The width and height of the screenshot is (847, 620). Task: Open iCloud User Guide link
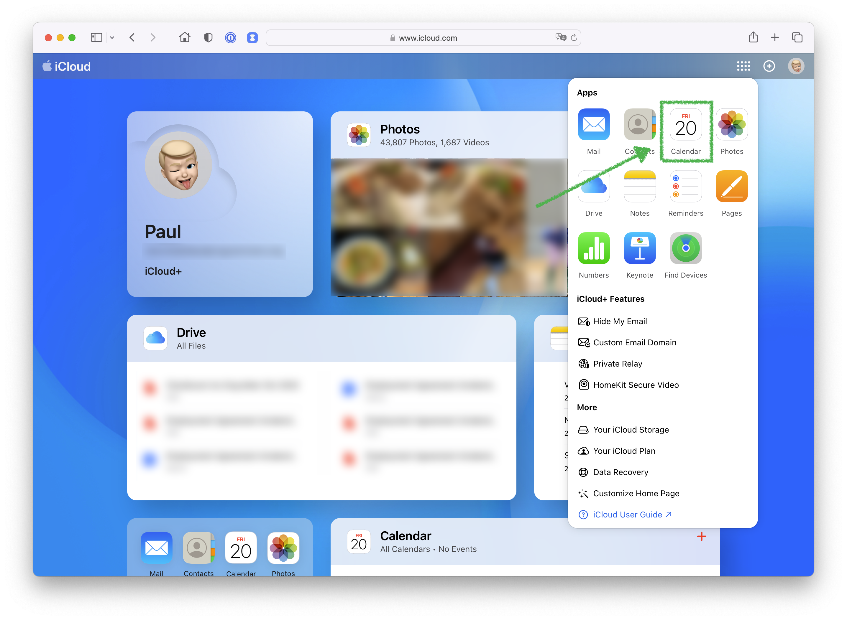point(625,515)
